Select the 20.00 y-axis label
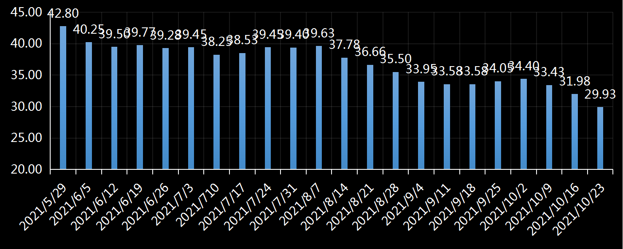The image size is (623, 249). [x=26, y=169]
